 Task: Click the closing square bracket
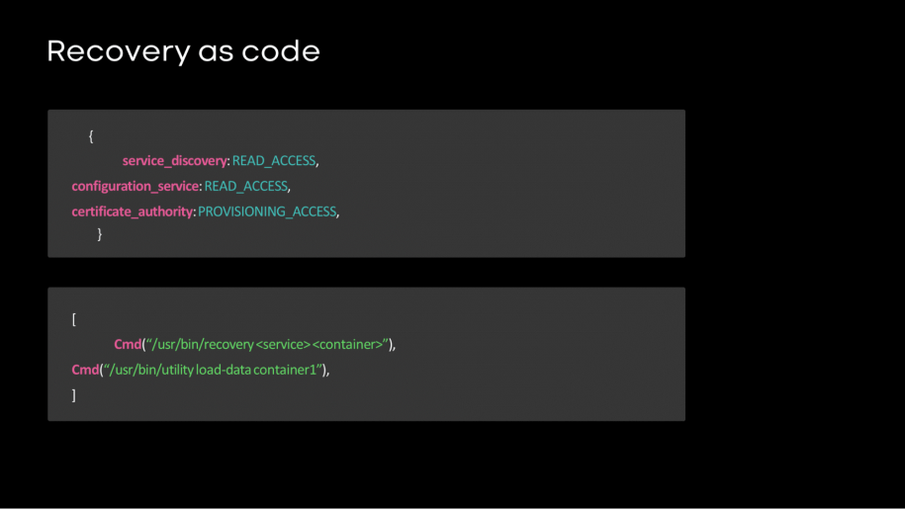(74, 395)
